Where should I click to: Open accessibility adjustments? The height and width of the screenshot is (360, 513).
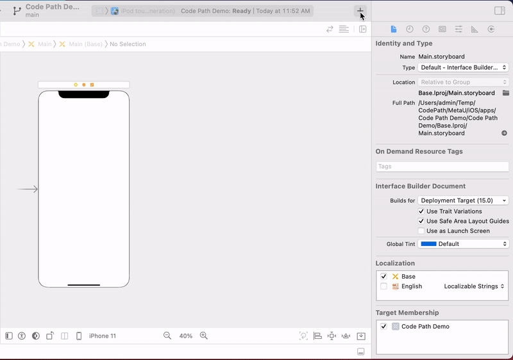coord(22,336)
